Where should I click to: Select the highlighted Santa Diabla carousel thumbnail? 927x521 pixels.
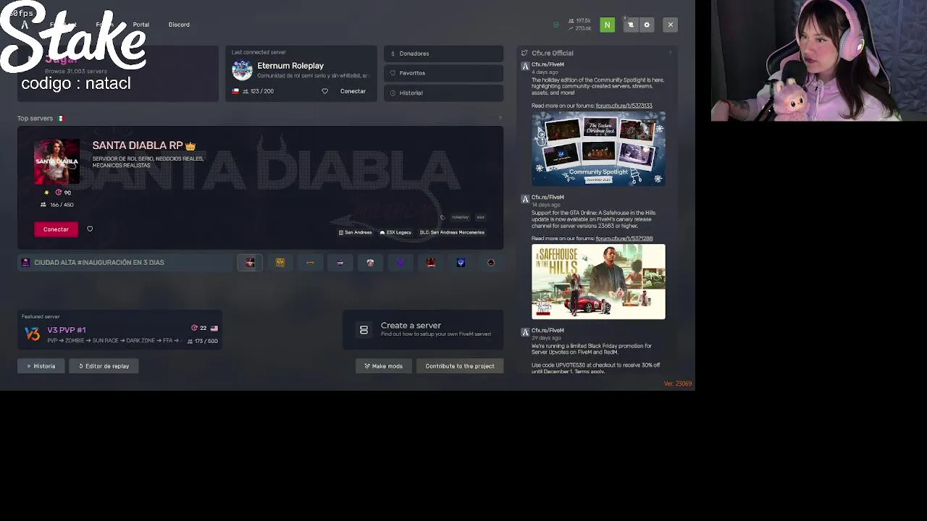250,263
